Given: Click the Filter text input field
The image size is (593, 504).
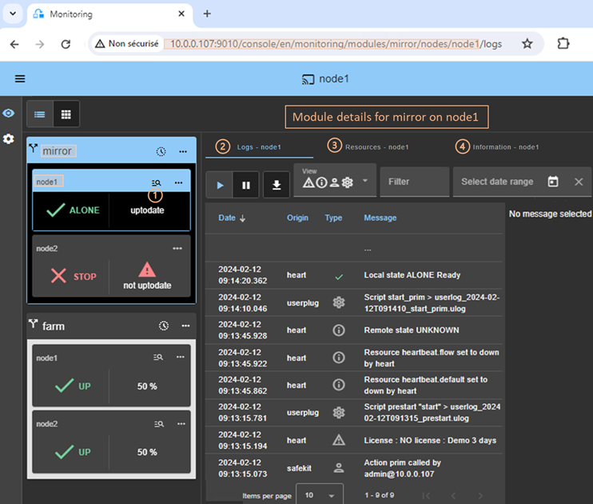Looking at the screenshot, I should [414, 182].
